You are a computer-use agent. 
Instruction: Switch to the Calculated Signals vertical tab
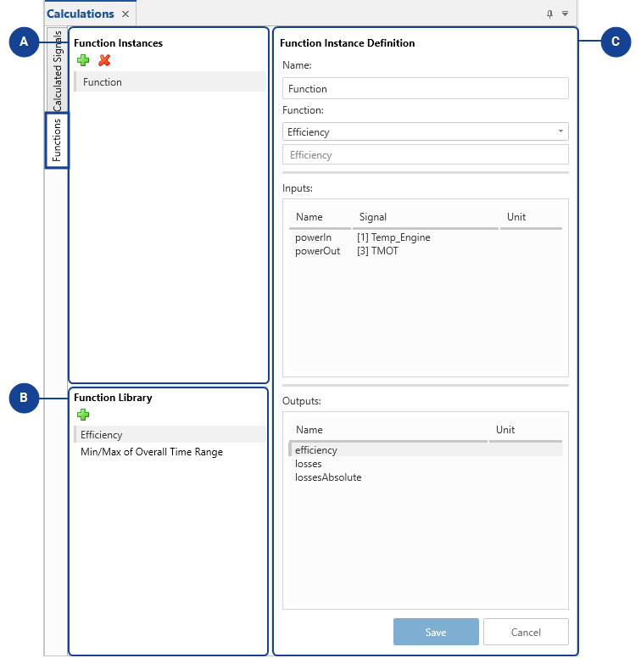pos(57,71)
